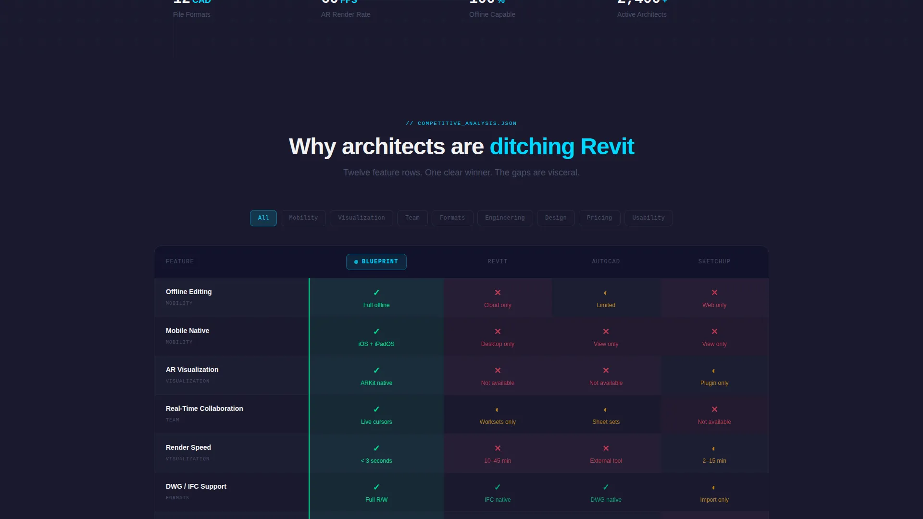Click the partial icon above Plugin only
The image size is (923, 519).
tap(714, 371)
